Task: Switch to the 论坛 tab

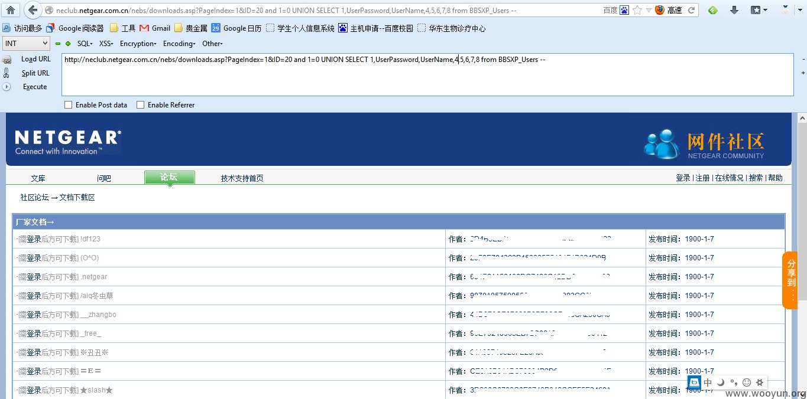Action: [x=169, y=177]
